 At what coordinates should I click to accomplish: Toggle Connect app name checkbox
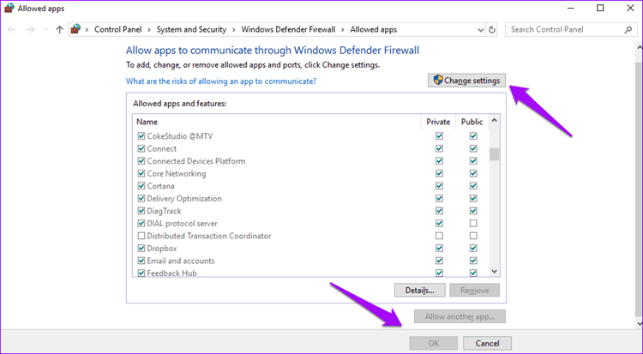click(141, 148)
